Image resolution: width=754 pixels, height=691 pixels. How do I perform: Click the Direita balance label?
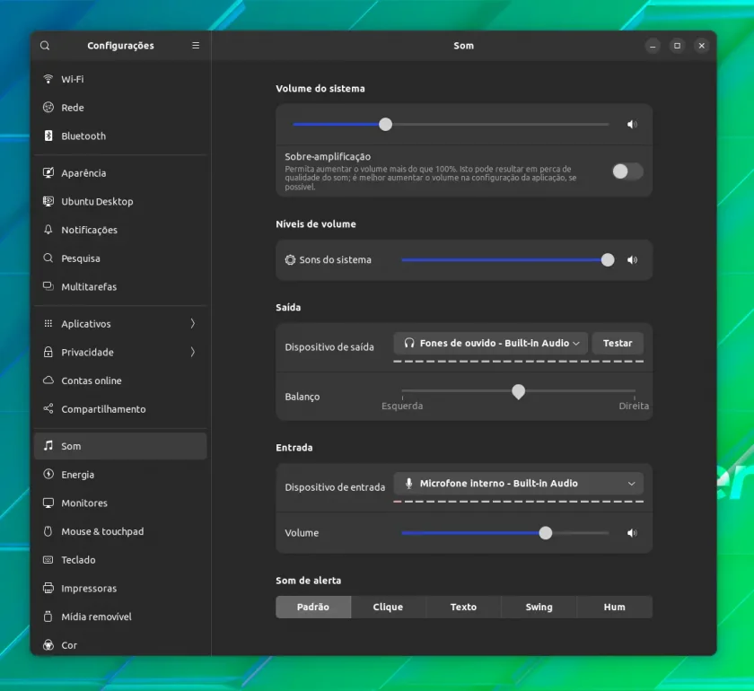(634, 406)
